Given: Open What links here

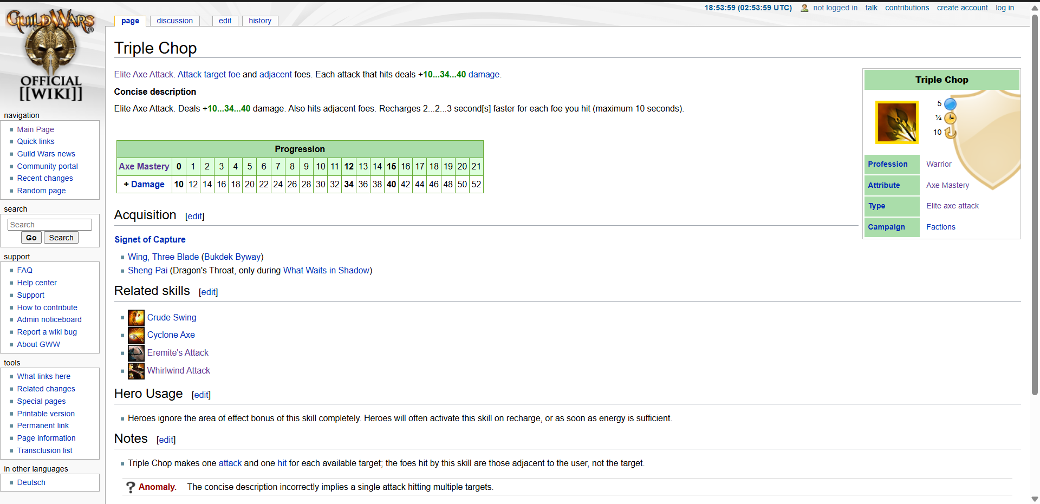Looking at the screenshot, I should tap(44, 376).
